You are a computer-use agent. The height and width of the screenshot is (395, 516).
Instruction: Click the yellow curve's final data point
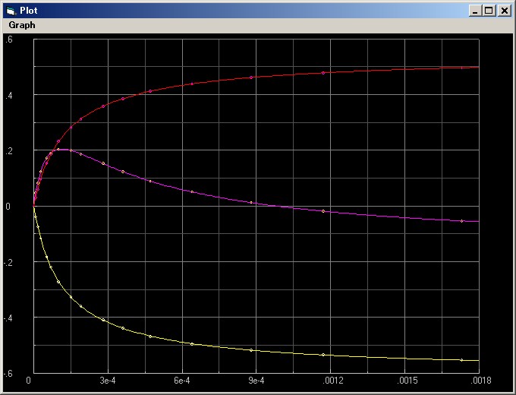pos(461,360)
